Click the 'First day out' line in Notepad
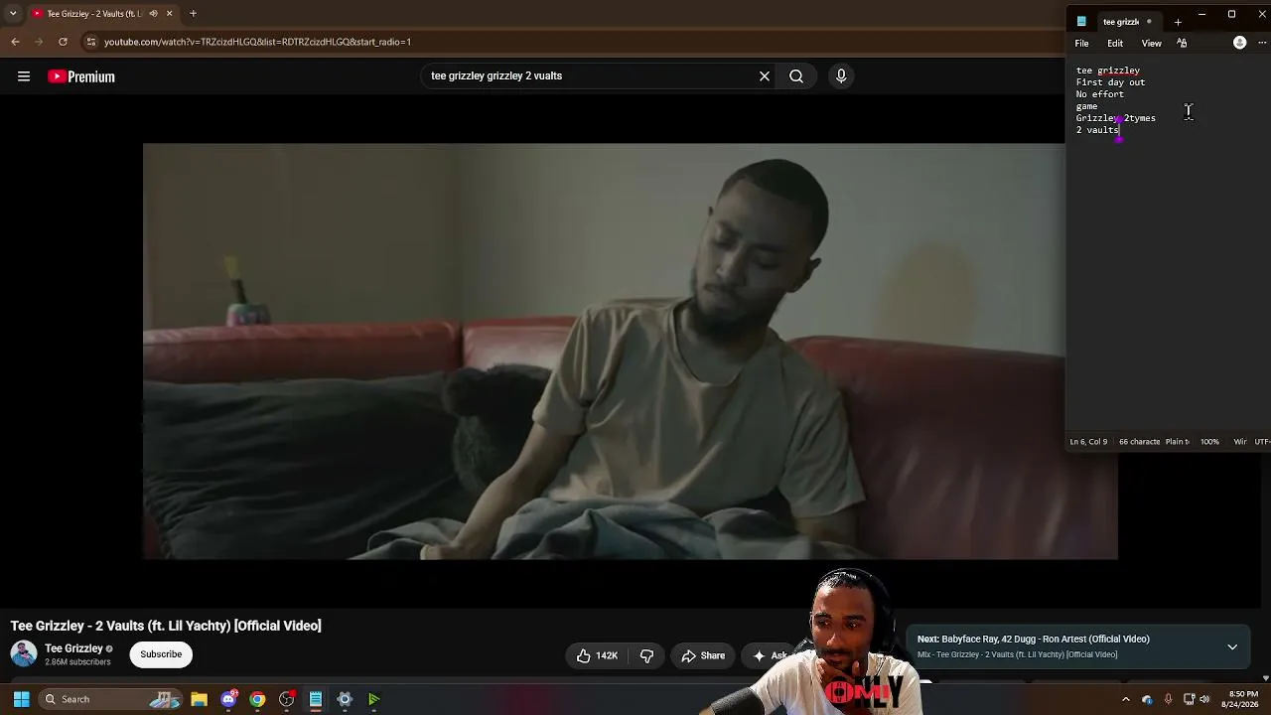The height and width of the screenshot is (715, 1271). coord(1110,82)
